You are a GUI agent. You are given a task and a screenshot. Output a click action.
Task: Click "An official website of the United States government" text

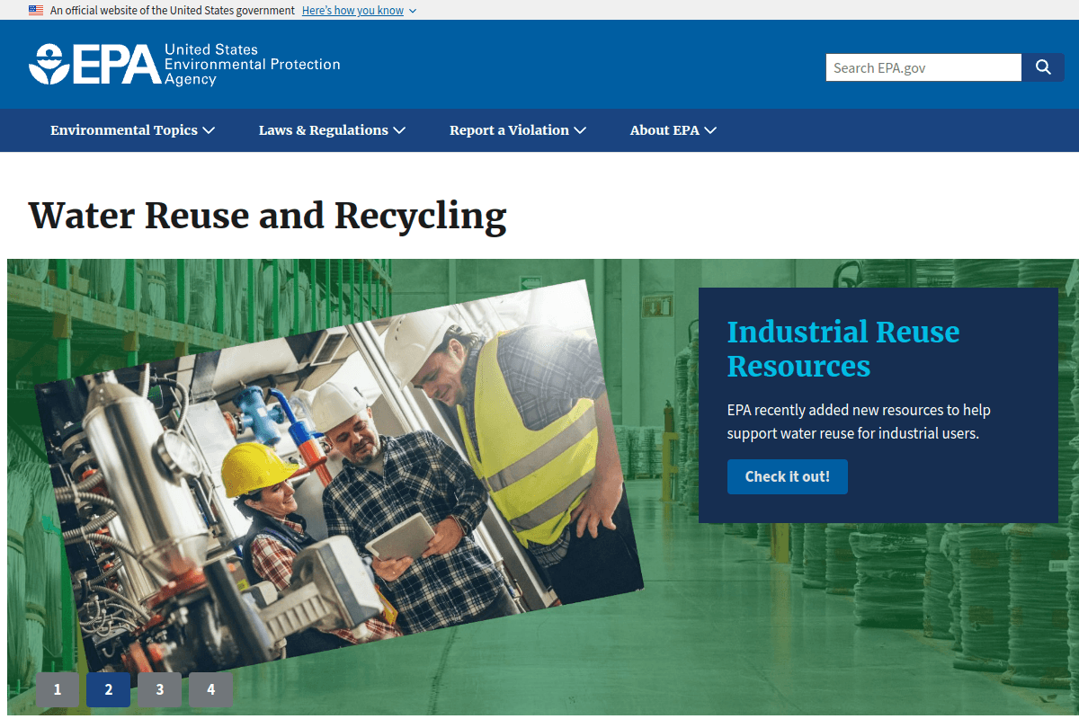click(x=173, y=10)
